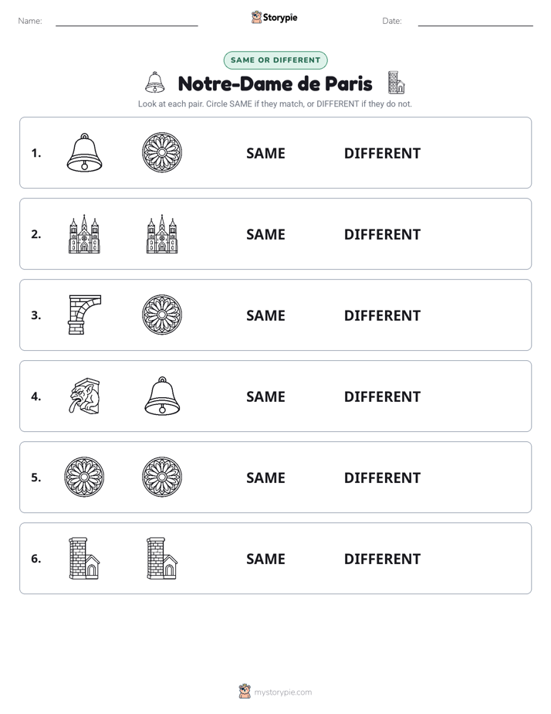
Task: Click the Storypie logo at top
Action: click(x=274, y=17)
